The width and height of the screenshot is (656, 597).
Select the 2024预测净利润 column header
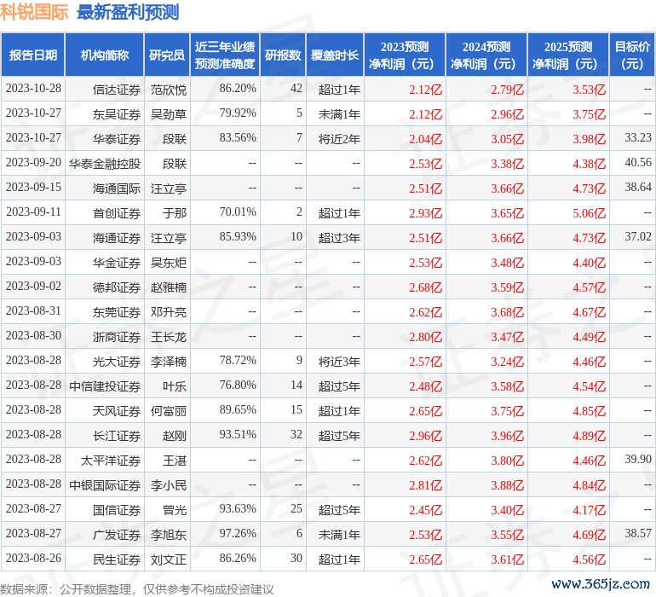tap(486, 55)
